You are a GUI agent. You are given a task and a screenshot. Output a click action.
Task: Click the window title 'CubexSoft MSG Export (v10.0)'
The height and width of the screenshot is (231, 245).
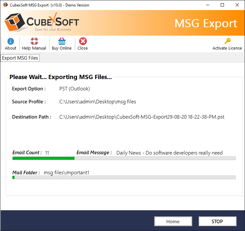pyautogui.click(x=36, y=5)
